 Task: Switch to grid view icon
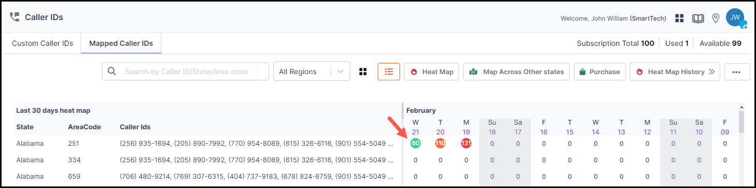[x=363, y=72]
